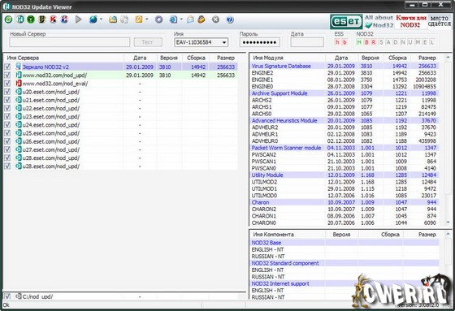This screenshot has width=455, height=311.
Task: Click the Тест button
Action: (148, 42)
